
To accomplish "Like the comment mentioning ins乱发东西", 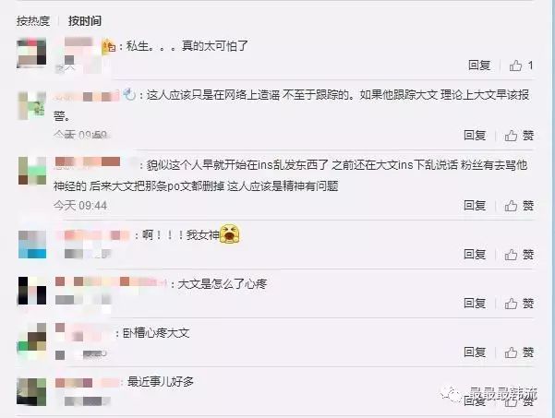I will (x=519, y=206).
